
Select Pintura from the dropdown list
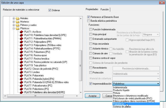[x=136, y=93]
